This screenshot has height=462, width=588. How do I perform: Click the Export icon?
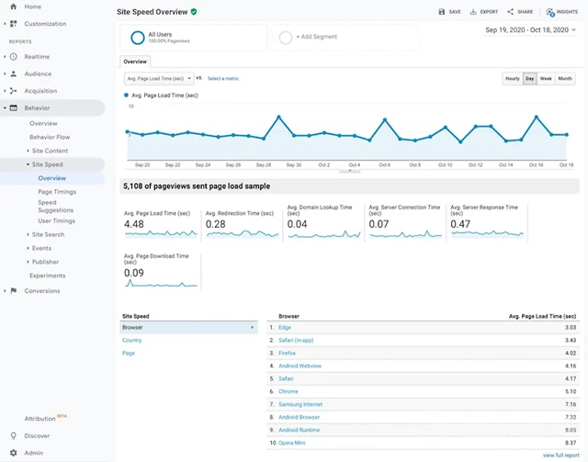coord(474,12)
